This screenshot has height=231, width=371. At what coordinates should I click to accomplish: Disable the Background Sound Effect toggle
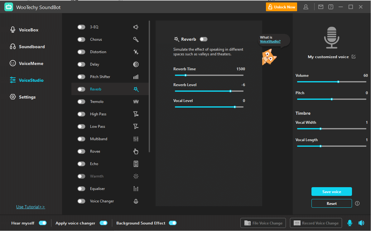[x=173, y=223]
